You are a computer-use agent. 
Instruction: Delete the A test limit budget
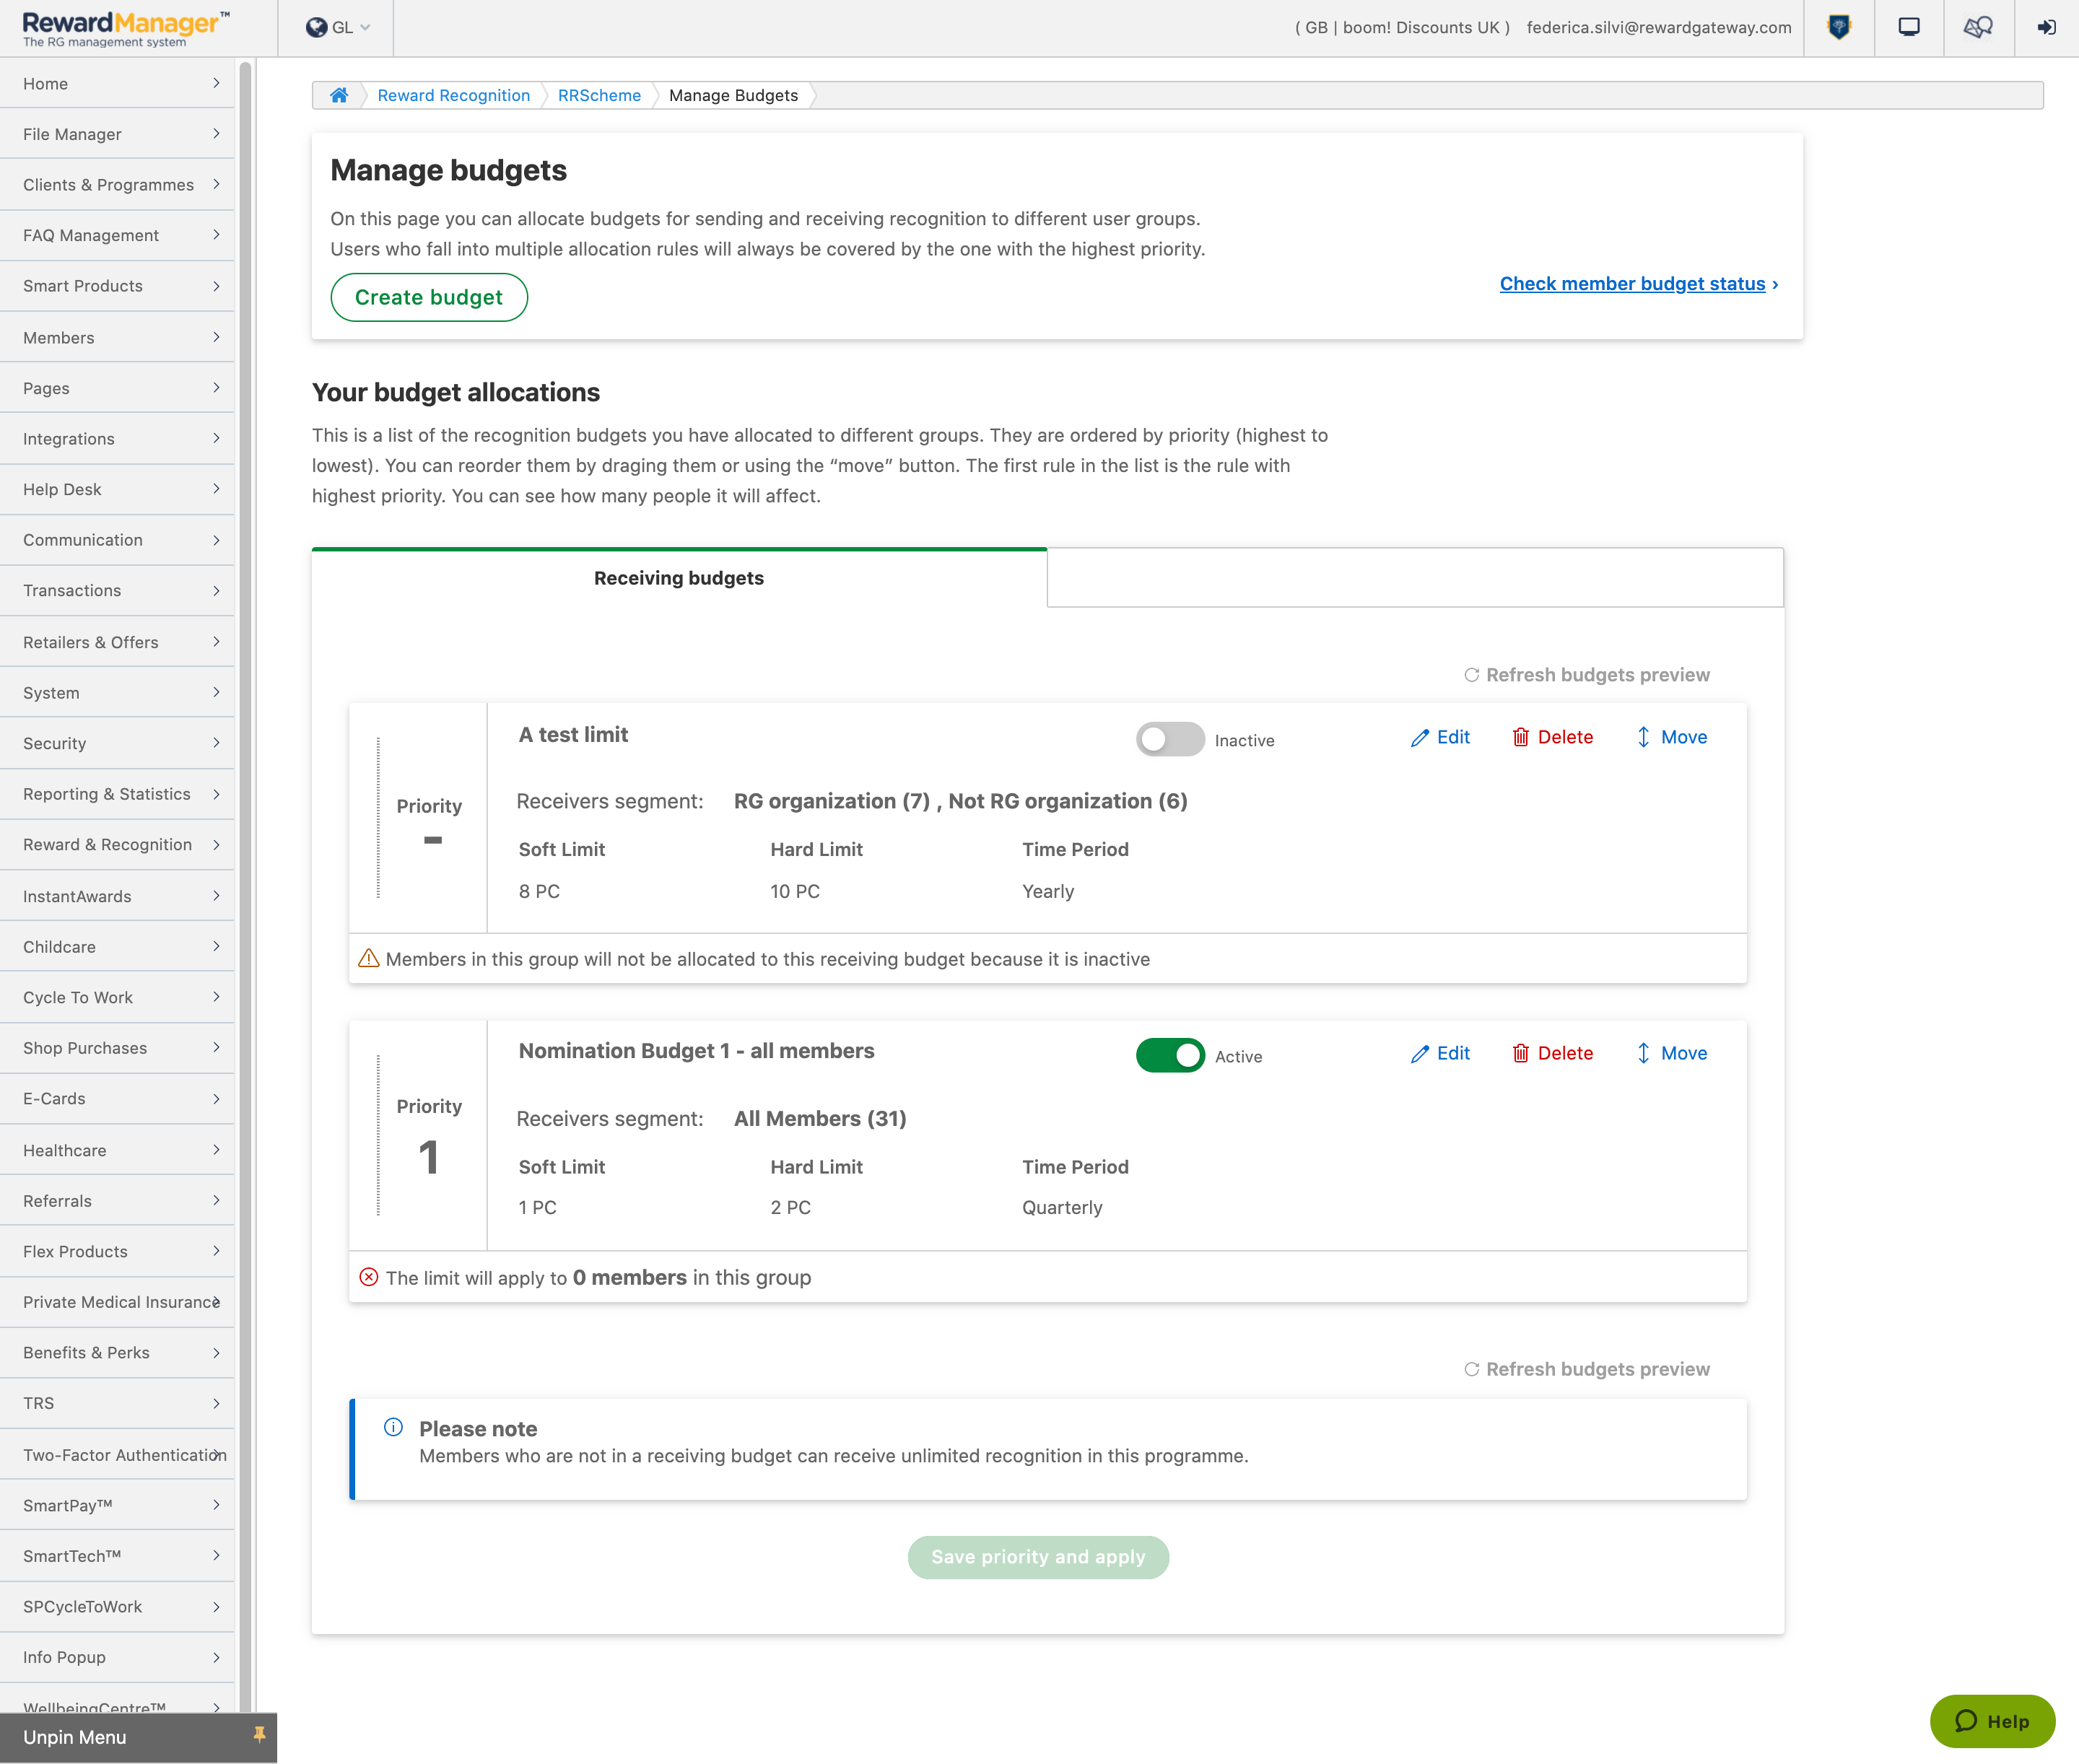point(1553,737)
